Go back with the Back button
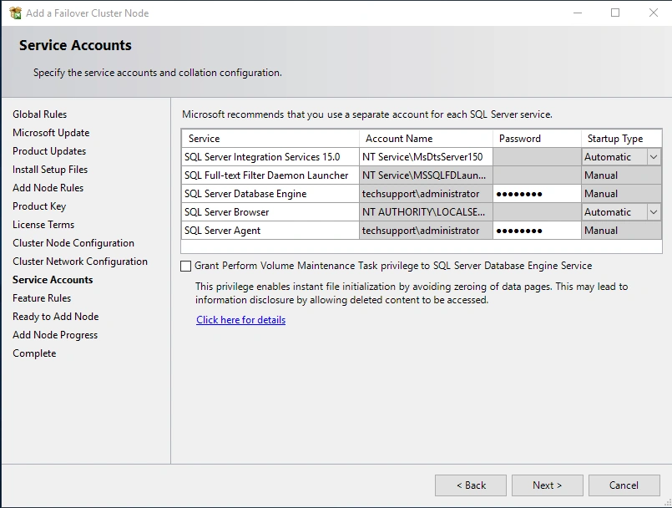This screenshot has width=672, height=508. point(471,485)
